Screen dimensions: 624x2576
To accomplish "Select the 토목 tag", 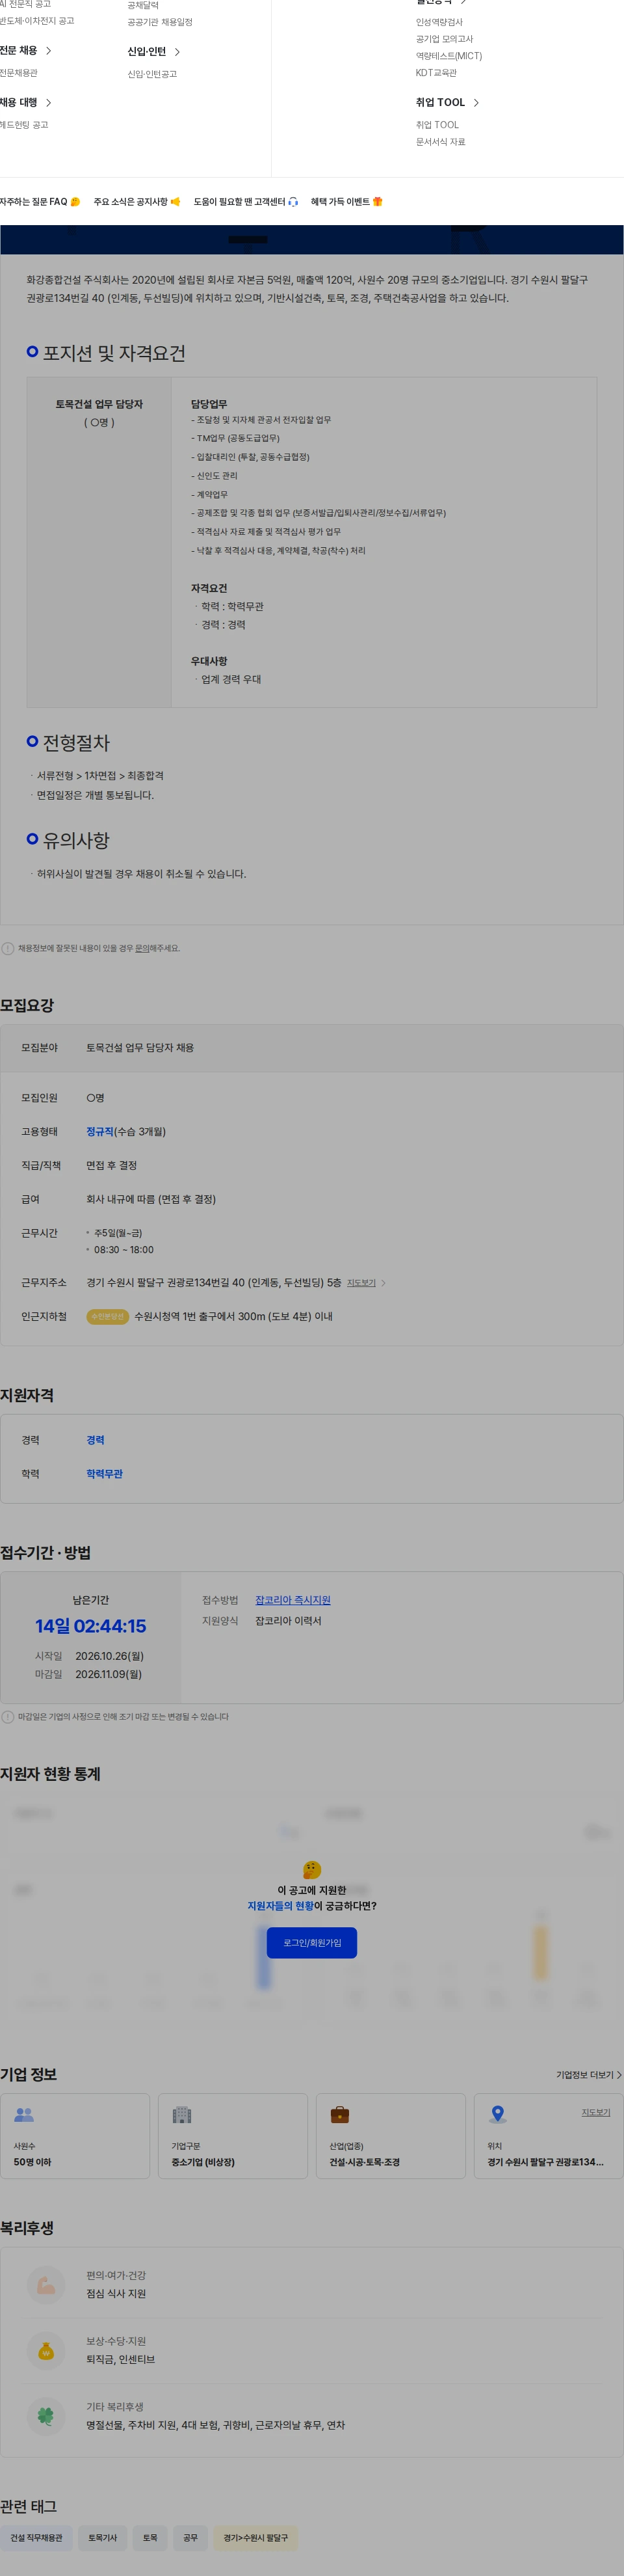I will click(149, 2538).
